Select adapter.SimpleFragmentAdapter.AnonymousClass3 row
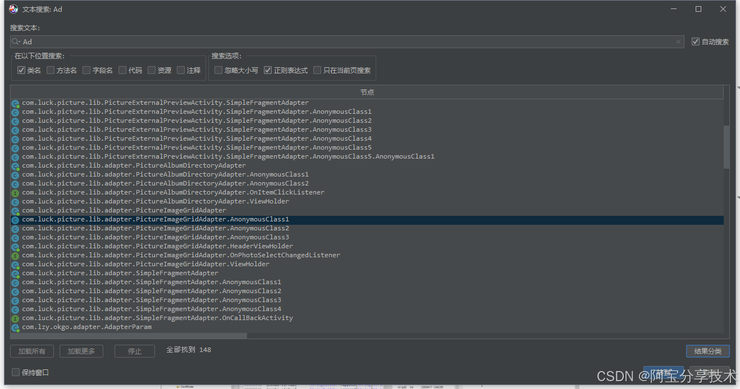Image resolution: width=740 pixels, height=389 pixels. click(367, 300)
